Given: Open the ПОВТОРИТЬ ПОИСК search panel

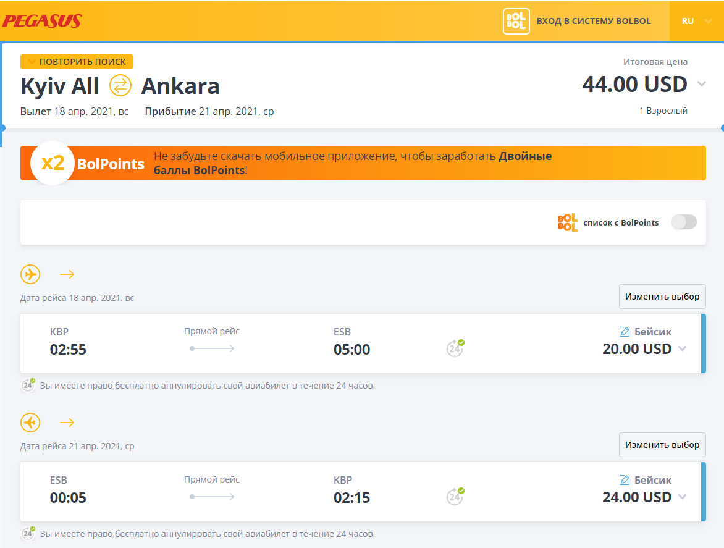Looking at the screenshot, I should 77,62.
